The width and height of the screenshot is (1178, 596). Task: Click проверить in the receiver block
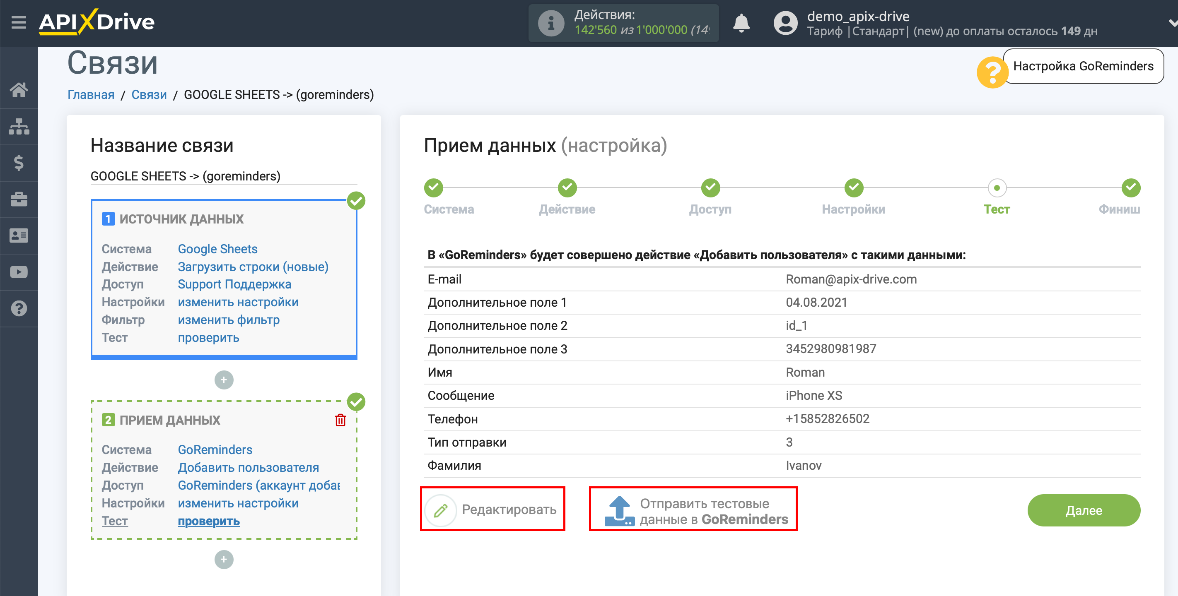(x=208, y=521)
